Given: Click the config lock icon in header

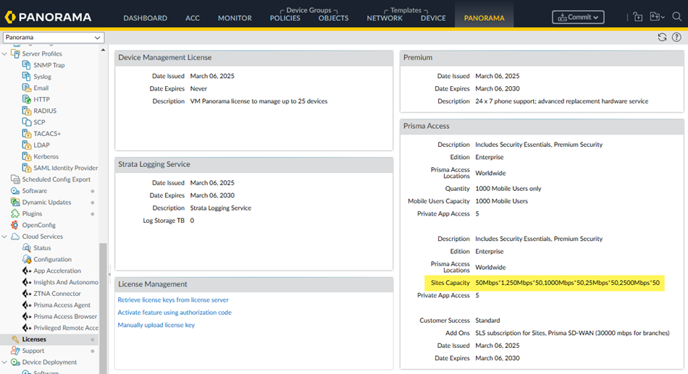Looking at the screenshot, I should point(637,17).
